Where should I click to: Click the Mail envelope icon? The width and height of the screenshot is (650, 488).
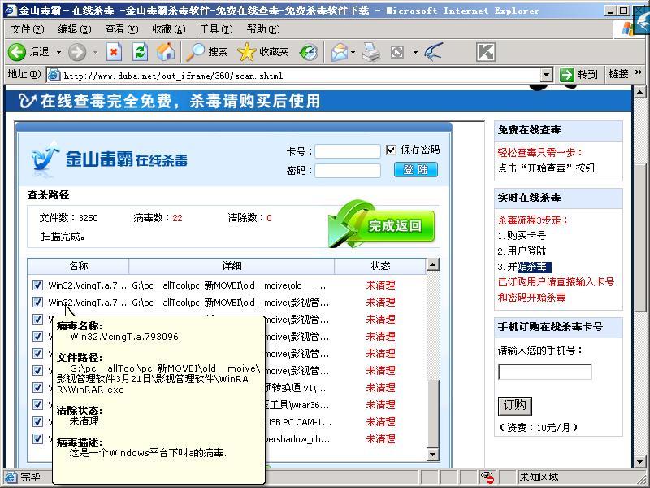[x=340, y=52]
